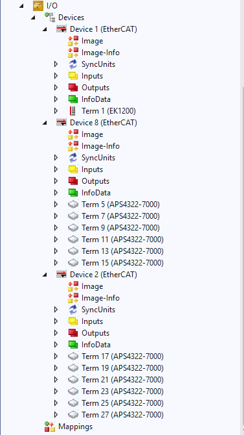Collapse Device 2 (EtherCAT)

[45, 275]
